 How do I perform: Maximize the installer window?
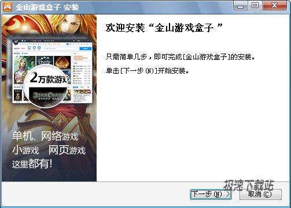(x=255, y=6)
